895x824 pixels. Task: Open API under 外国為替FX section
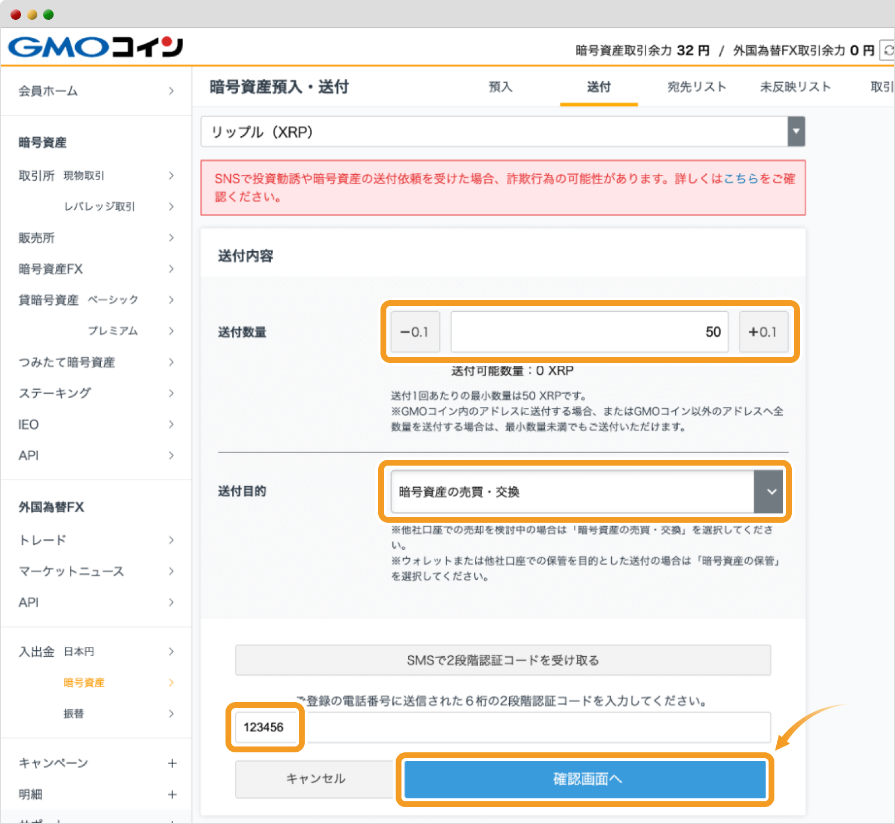click(x=96, y=602)
